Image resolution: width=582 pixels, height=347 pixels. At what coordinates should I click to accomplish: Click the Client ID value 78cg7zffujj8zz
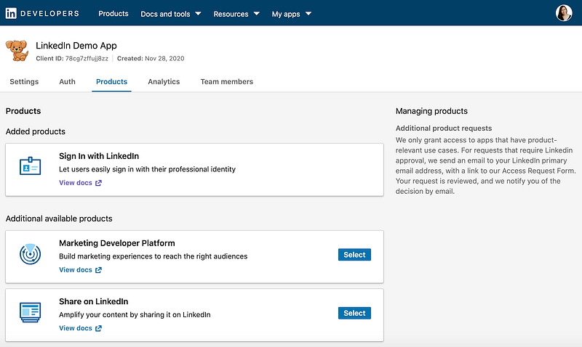coord(87,59)
